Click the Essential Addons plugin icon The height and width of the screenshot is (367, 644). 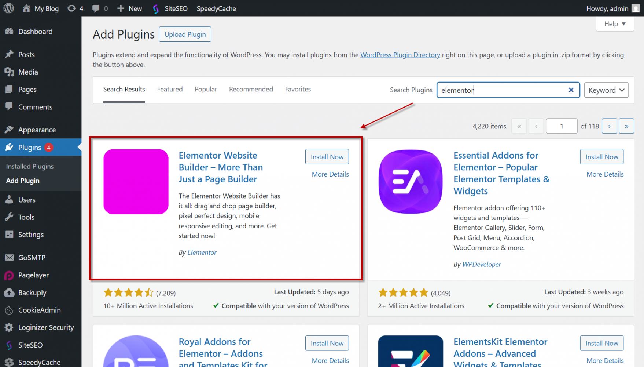pos(411,182)
